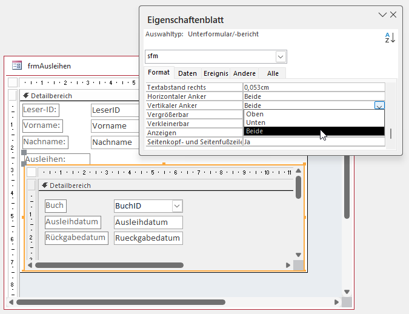The image size is (409, 314).
Task: Choose 'Beide' from the anchor list
Action: click(314, 131)
